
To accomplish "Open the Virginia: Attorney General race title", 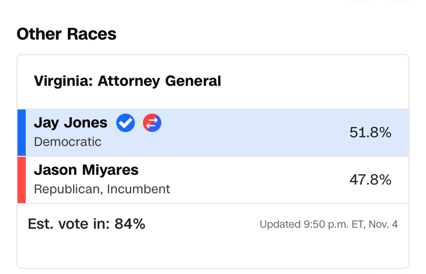I will [x=127, y=81].
